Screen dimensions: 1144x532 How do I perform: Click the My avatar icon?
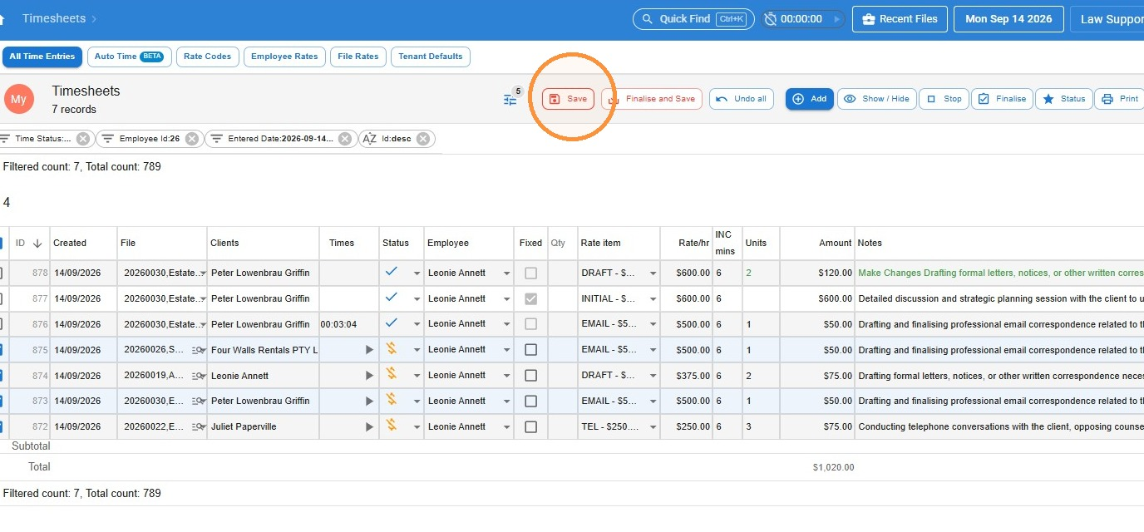pos(18,99)
